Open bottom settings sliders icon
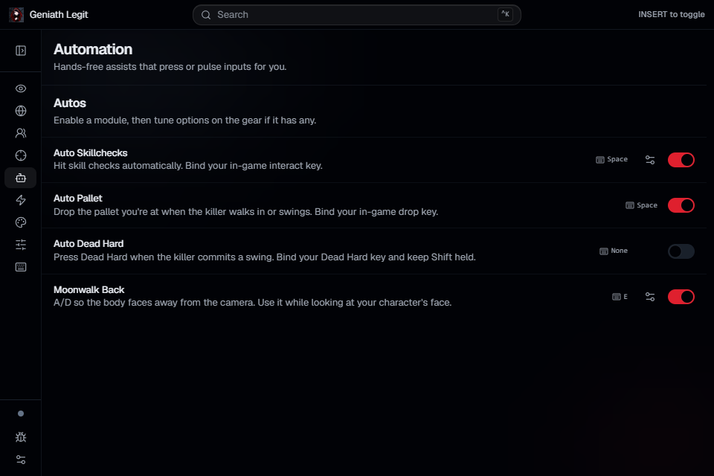714x476 pixels. click(x=21, y=460)
